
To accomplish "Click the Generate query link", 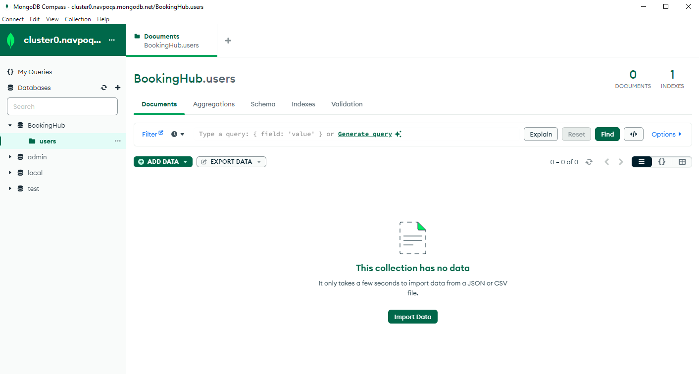I will click(365, 134).
